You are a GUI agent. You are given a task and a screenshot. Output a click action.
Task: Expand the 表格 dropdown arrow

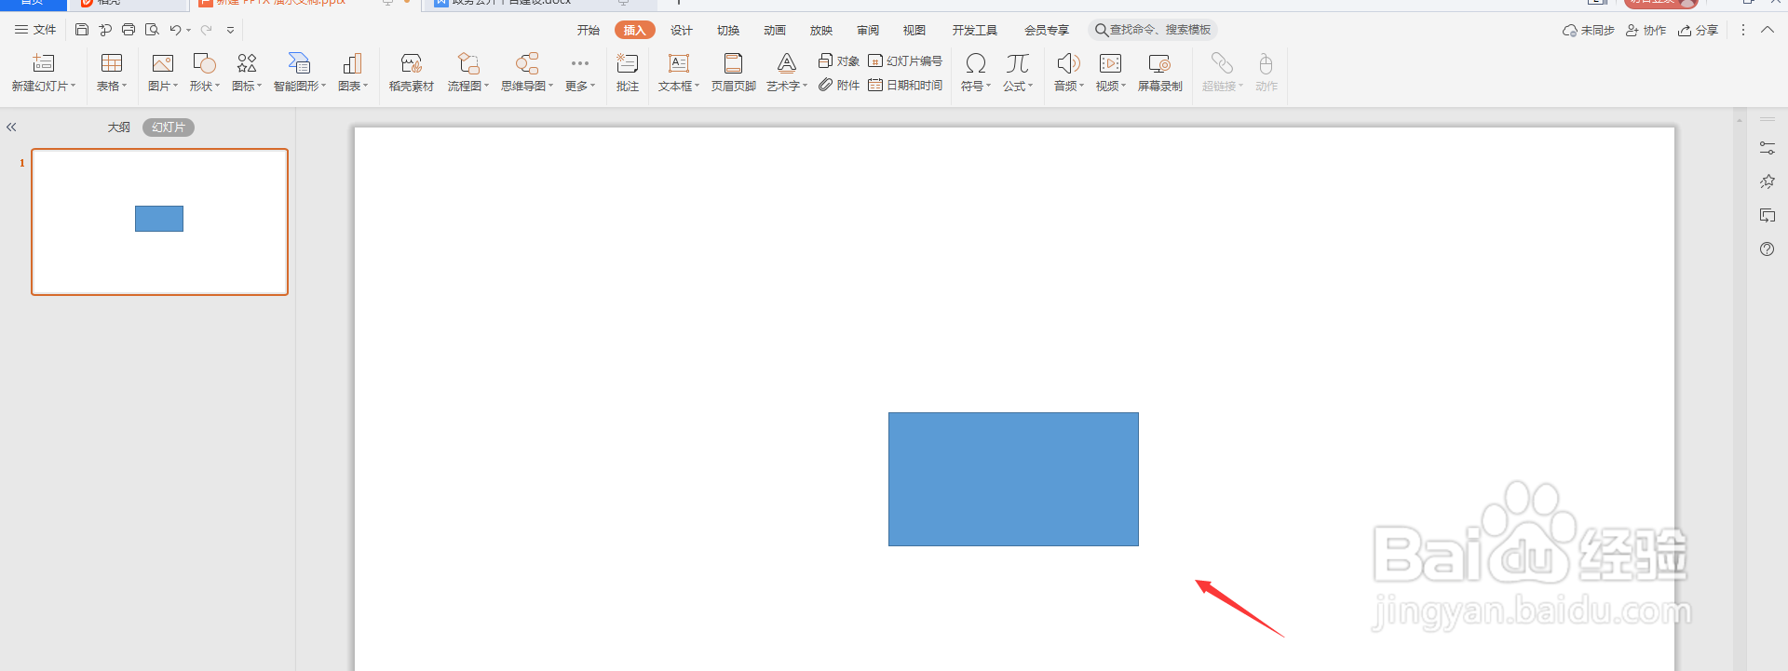point(124,86)
